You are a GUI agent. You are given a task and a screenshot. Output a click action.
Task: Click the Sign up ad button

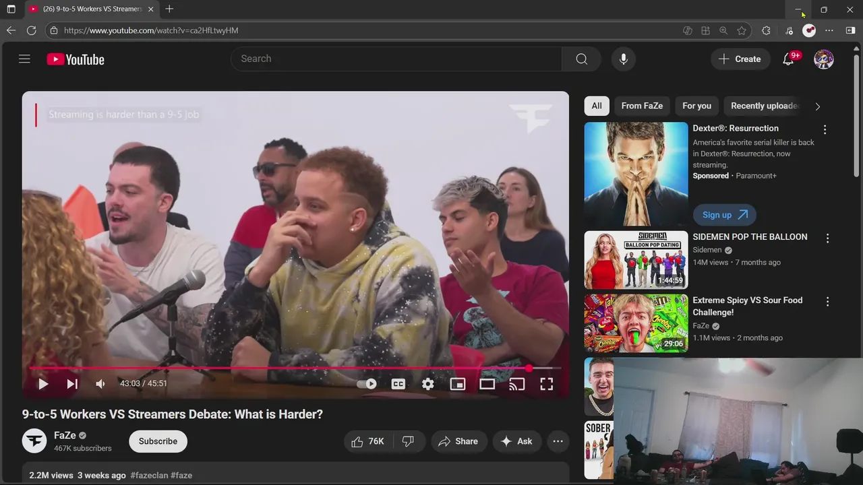click(724, 215)
